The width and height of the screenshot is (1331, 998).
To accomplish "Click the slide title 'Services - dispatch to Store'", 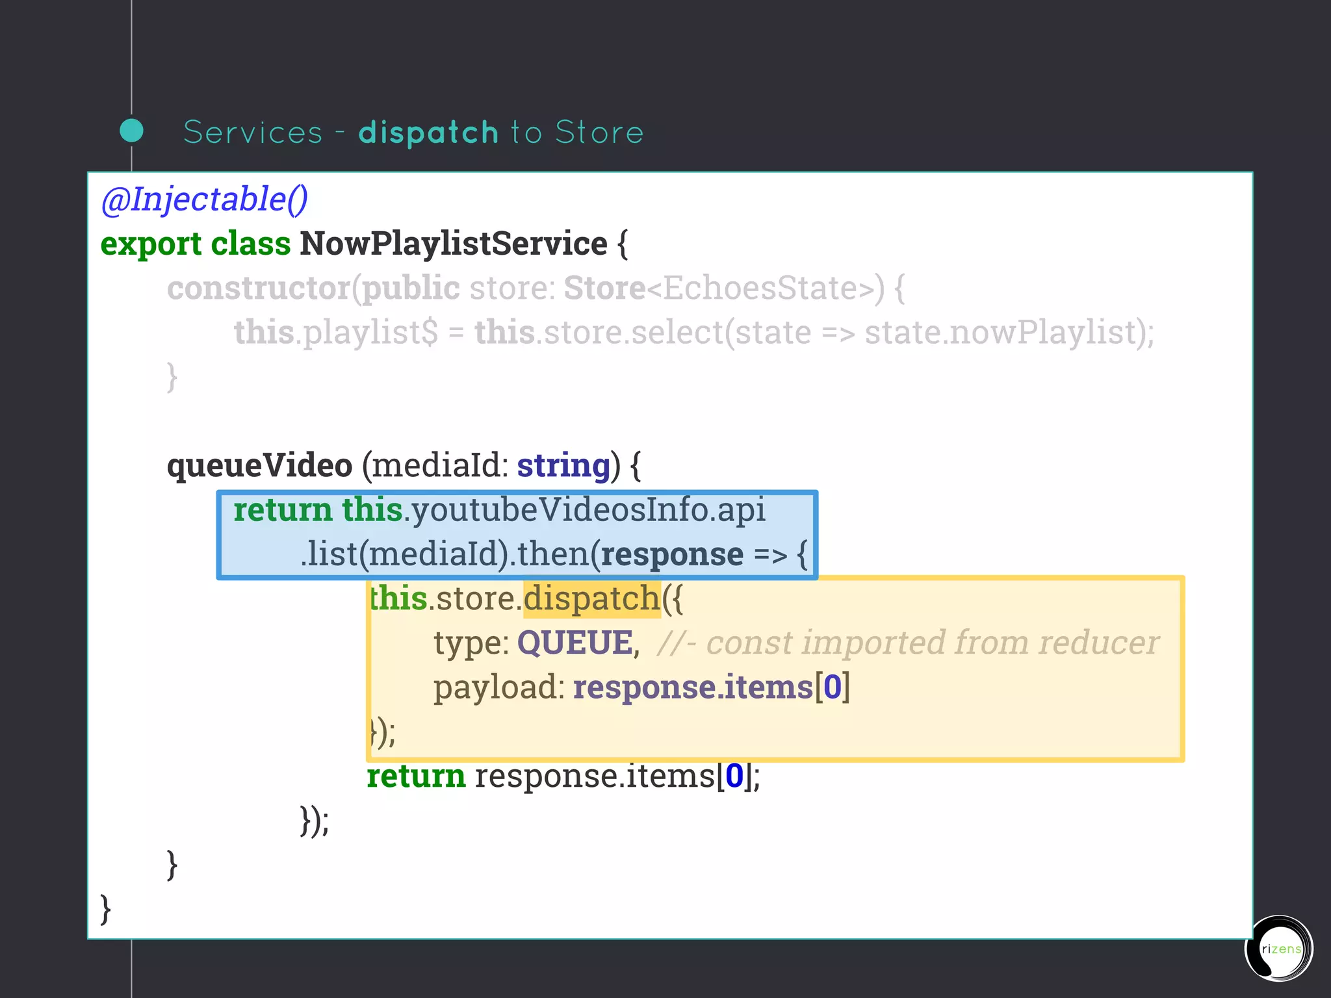I will click(x=413, y=133).
